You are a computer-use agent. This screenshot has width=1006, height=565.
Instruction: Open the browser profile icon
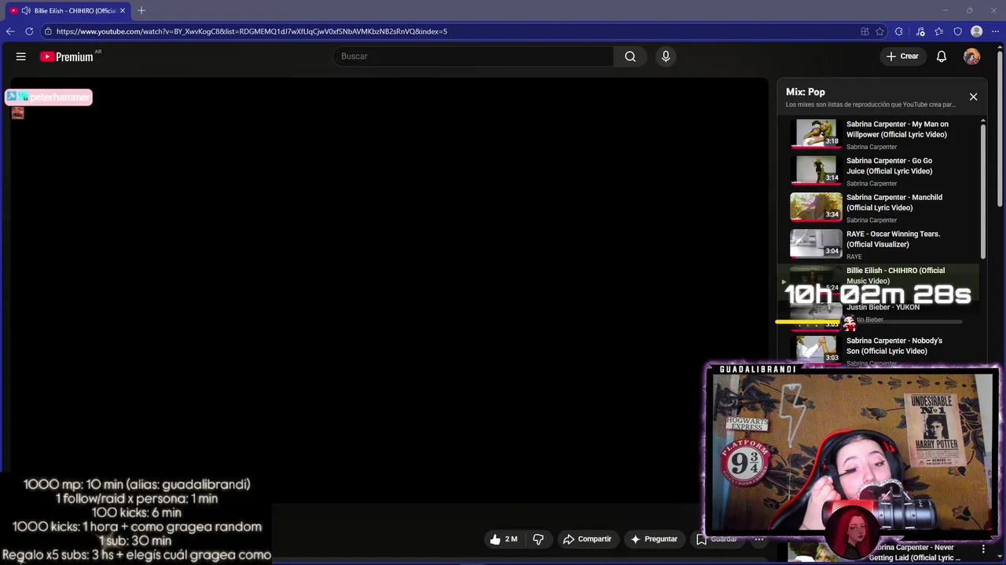(x=977, y=31)
